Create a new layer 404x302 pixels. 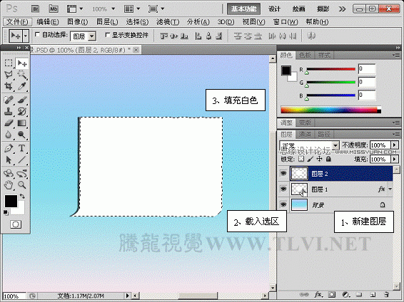373,294
